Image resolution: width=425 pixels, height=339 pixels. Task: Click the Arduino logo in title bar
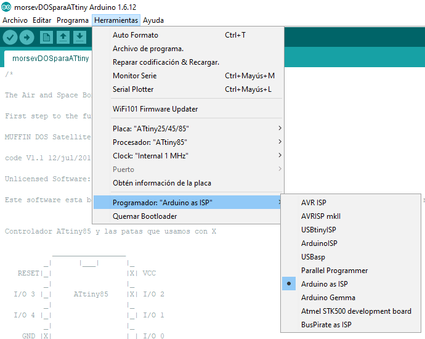[6, 7]
